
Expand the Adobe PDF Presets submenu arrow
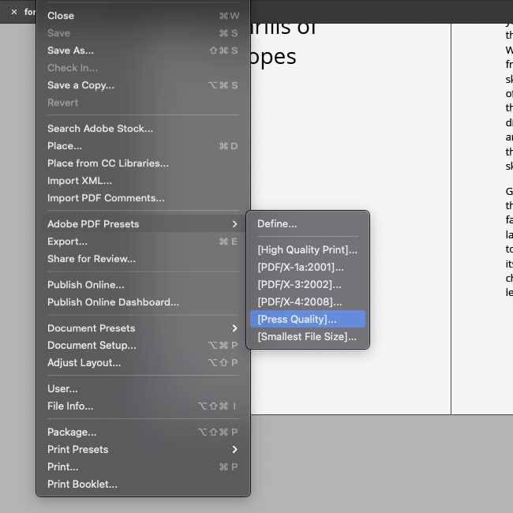pos(234,224)
